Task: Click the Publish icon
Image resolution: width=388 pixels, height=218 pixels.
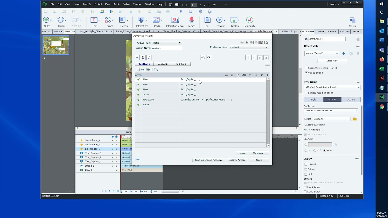Action: pyautogui.click(x=234, y=20)
